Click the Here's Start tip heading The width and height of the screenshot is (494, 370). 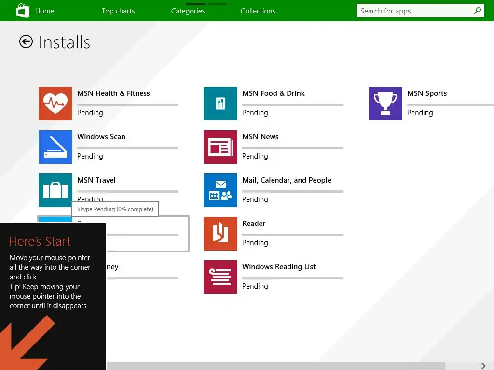coord(40,241)
